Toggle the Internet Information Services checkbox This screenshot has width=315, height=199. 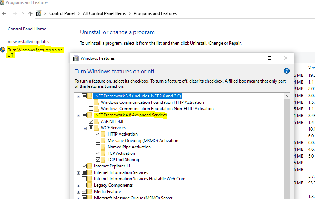click(x=84, y=172)
